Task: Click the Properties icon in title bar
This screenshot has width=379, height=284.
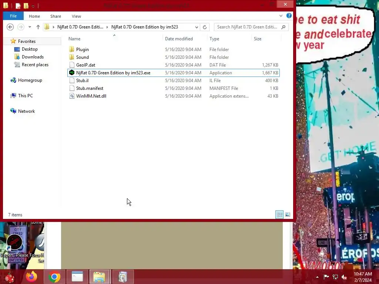Action: click(x=18, y=6)
